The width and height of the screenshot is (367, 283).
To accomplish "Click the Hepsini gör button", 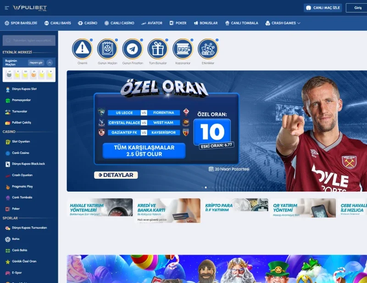I will 36,62.
